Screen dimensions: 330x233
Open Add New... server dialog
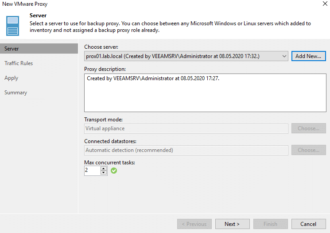pyautogui.click(x=309, y=56)
